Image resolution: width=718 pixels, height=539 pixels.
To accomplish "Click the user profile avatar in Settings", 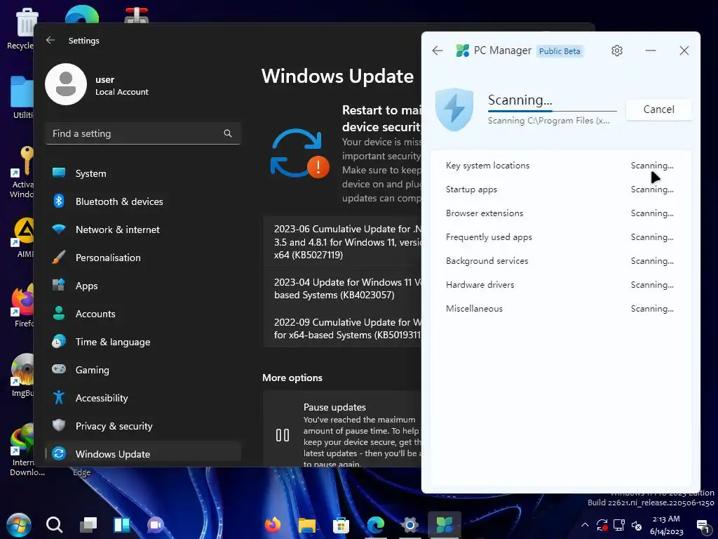I will tap(66, 84).
